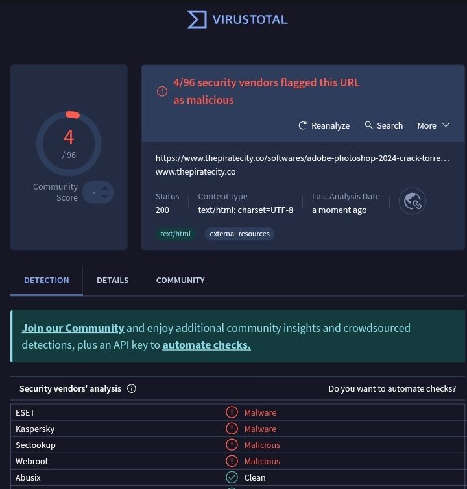This screenshot has width=467, height=489.
Task: Expand the More dropdown menu
Action: click(x=433, y=125)
